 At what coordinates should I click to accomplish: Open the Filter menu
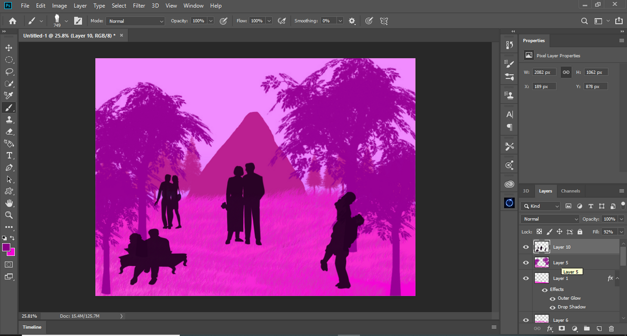[x=139, y=6]
